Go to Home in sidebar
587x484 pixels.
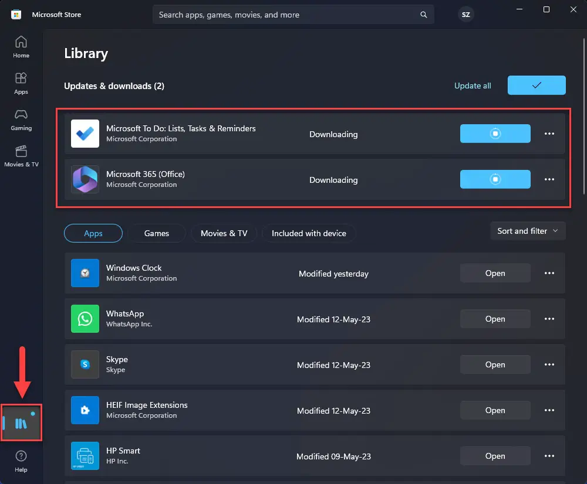[x=21, y=47]
